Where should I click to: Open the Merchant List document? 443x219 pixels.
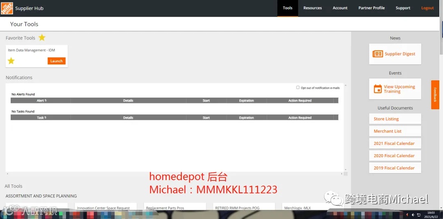click(x=395, y=131)
